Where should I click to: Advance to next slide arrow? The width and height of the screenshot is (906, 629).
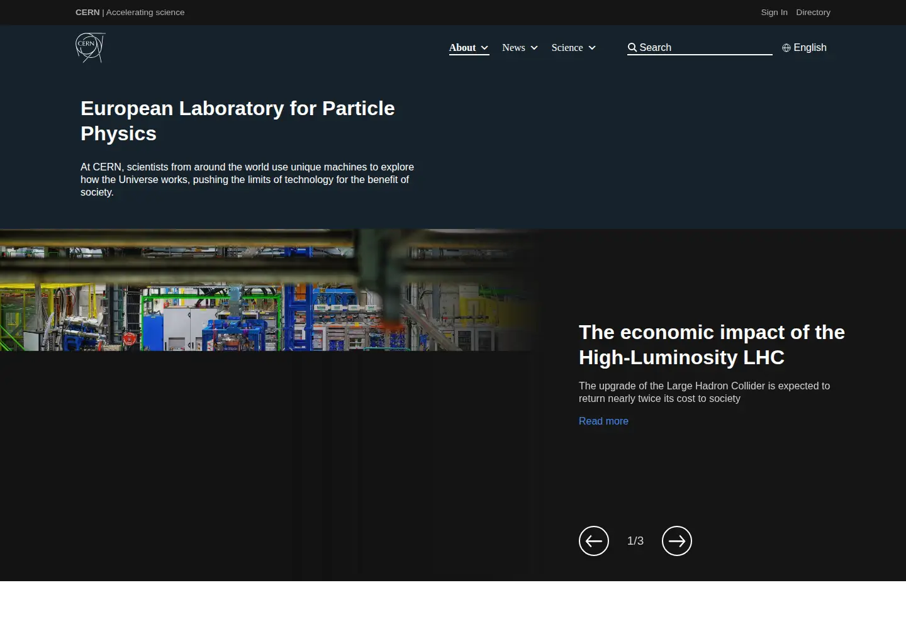(x=677, y=541)
